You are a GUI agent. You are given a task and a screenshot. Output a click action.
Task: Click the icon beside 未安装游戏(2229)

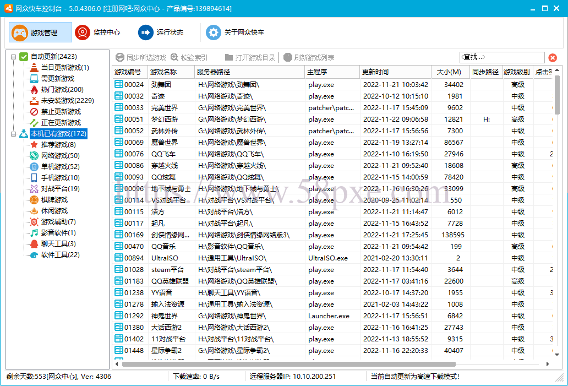(x=34, y=101)
